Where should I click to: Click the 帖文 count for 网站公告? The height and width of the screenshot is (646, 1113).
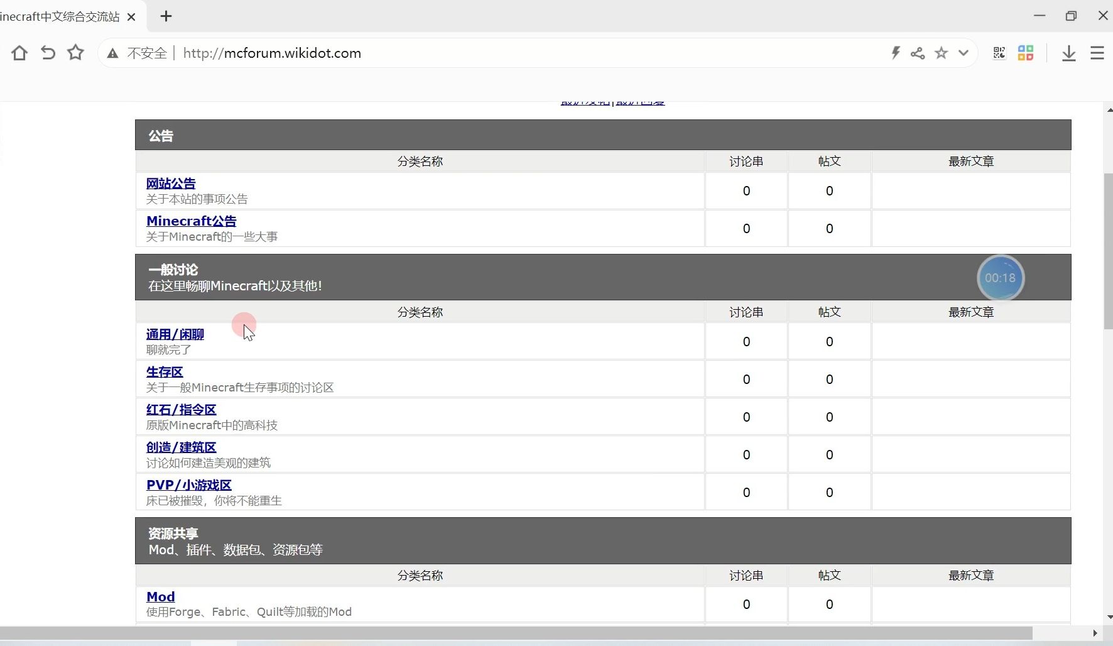[829, 191]
